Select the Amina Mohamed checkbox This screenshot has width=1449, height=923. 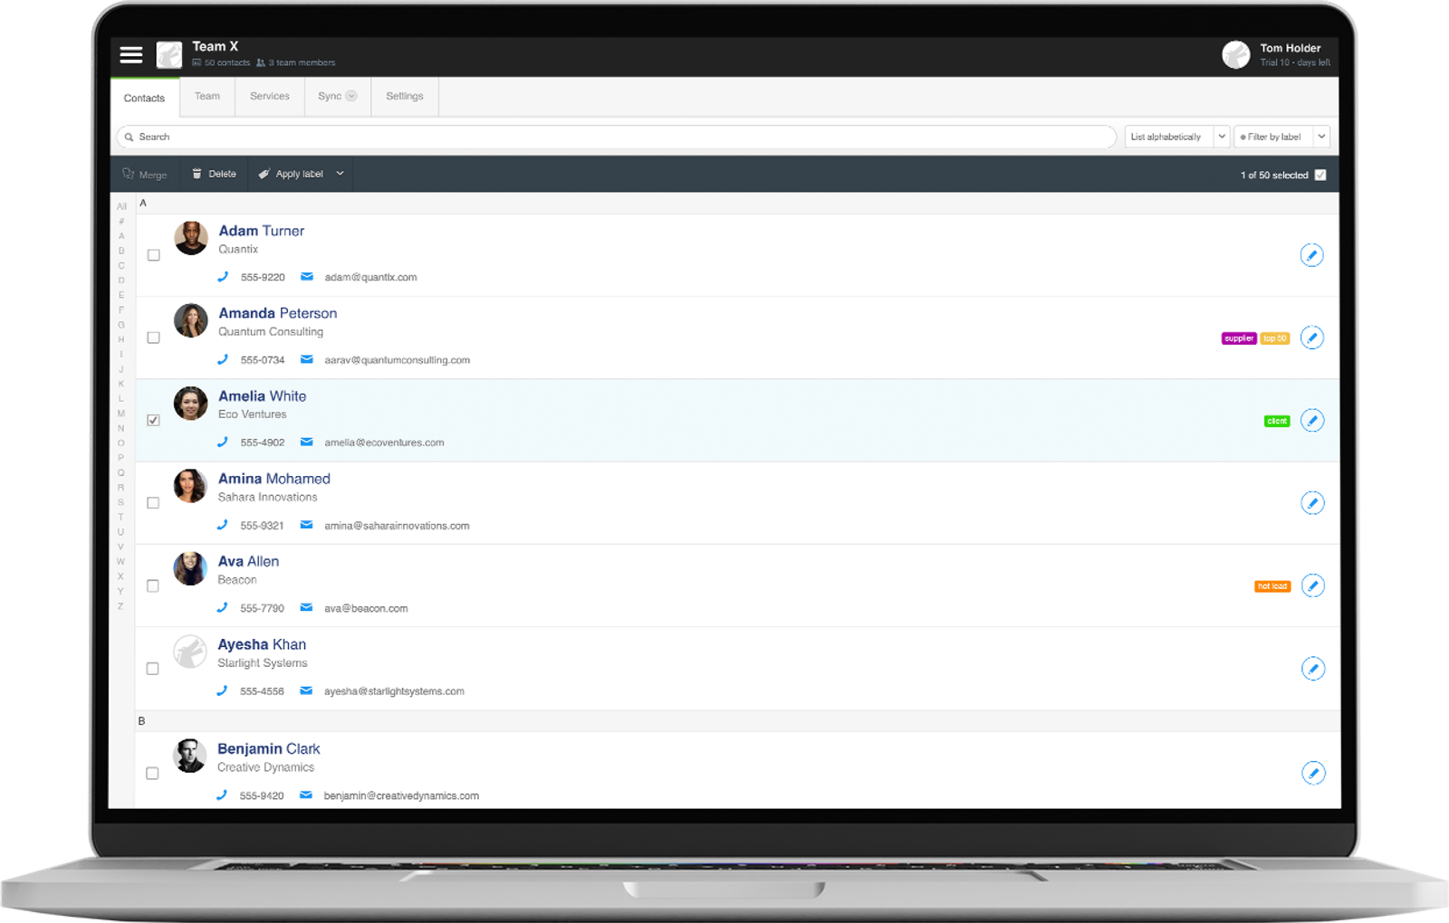[153, 503]
